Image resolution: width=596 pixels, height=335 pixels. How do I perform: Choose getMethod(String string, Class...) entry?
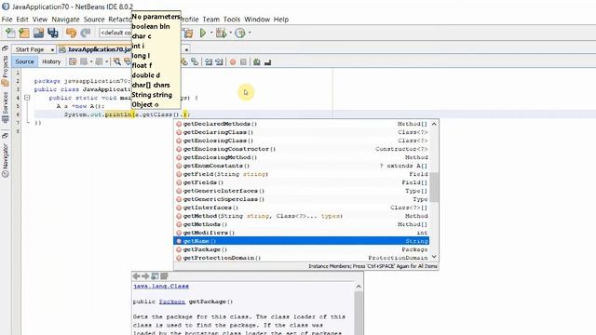coord(301,216)
